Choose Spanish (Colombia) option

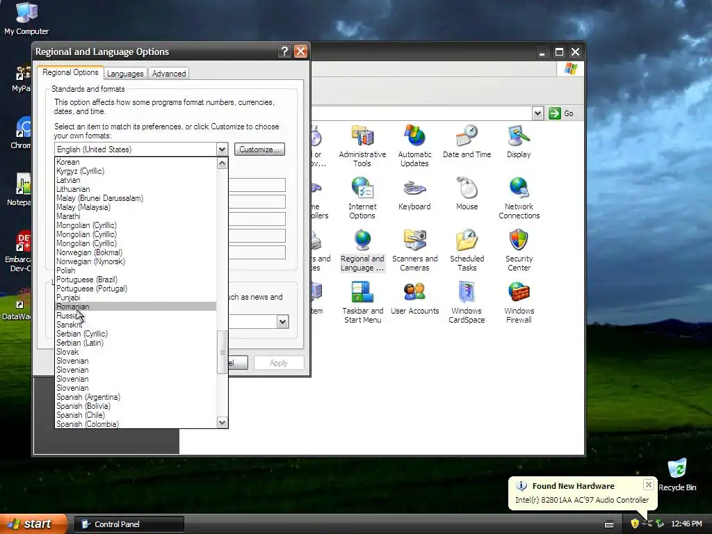click(136, 423)
